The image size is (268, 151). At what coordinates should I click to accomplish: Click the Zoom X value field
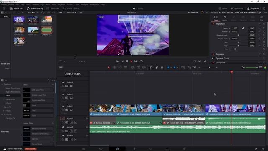click(x=235, y=28)
